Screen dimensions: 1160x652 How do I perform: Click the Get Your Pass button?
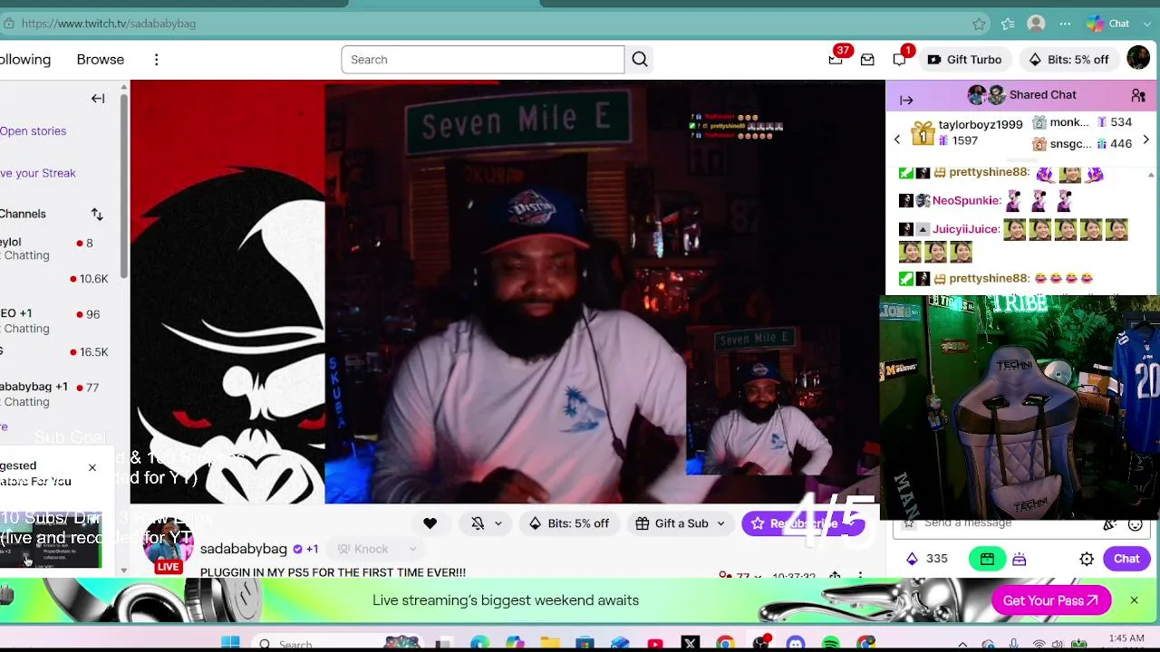[1051, 600]
